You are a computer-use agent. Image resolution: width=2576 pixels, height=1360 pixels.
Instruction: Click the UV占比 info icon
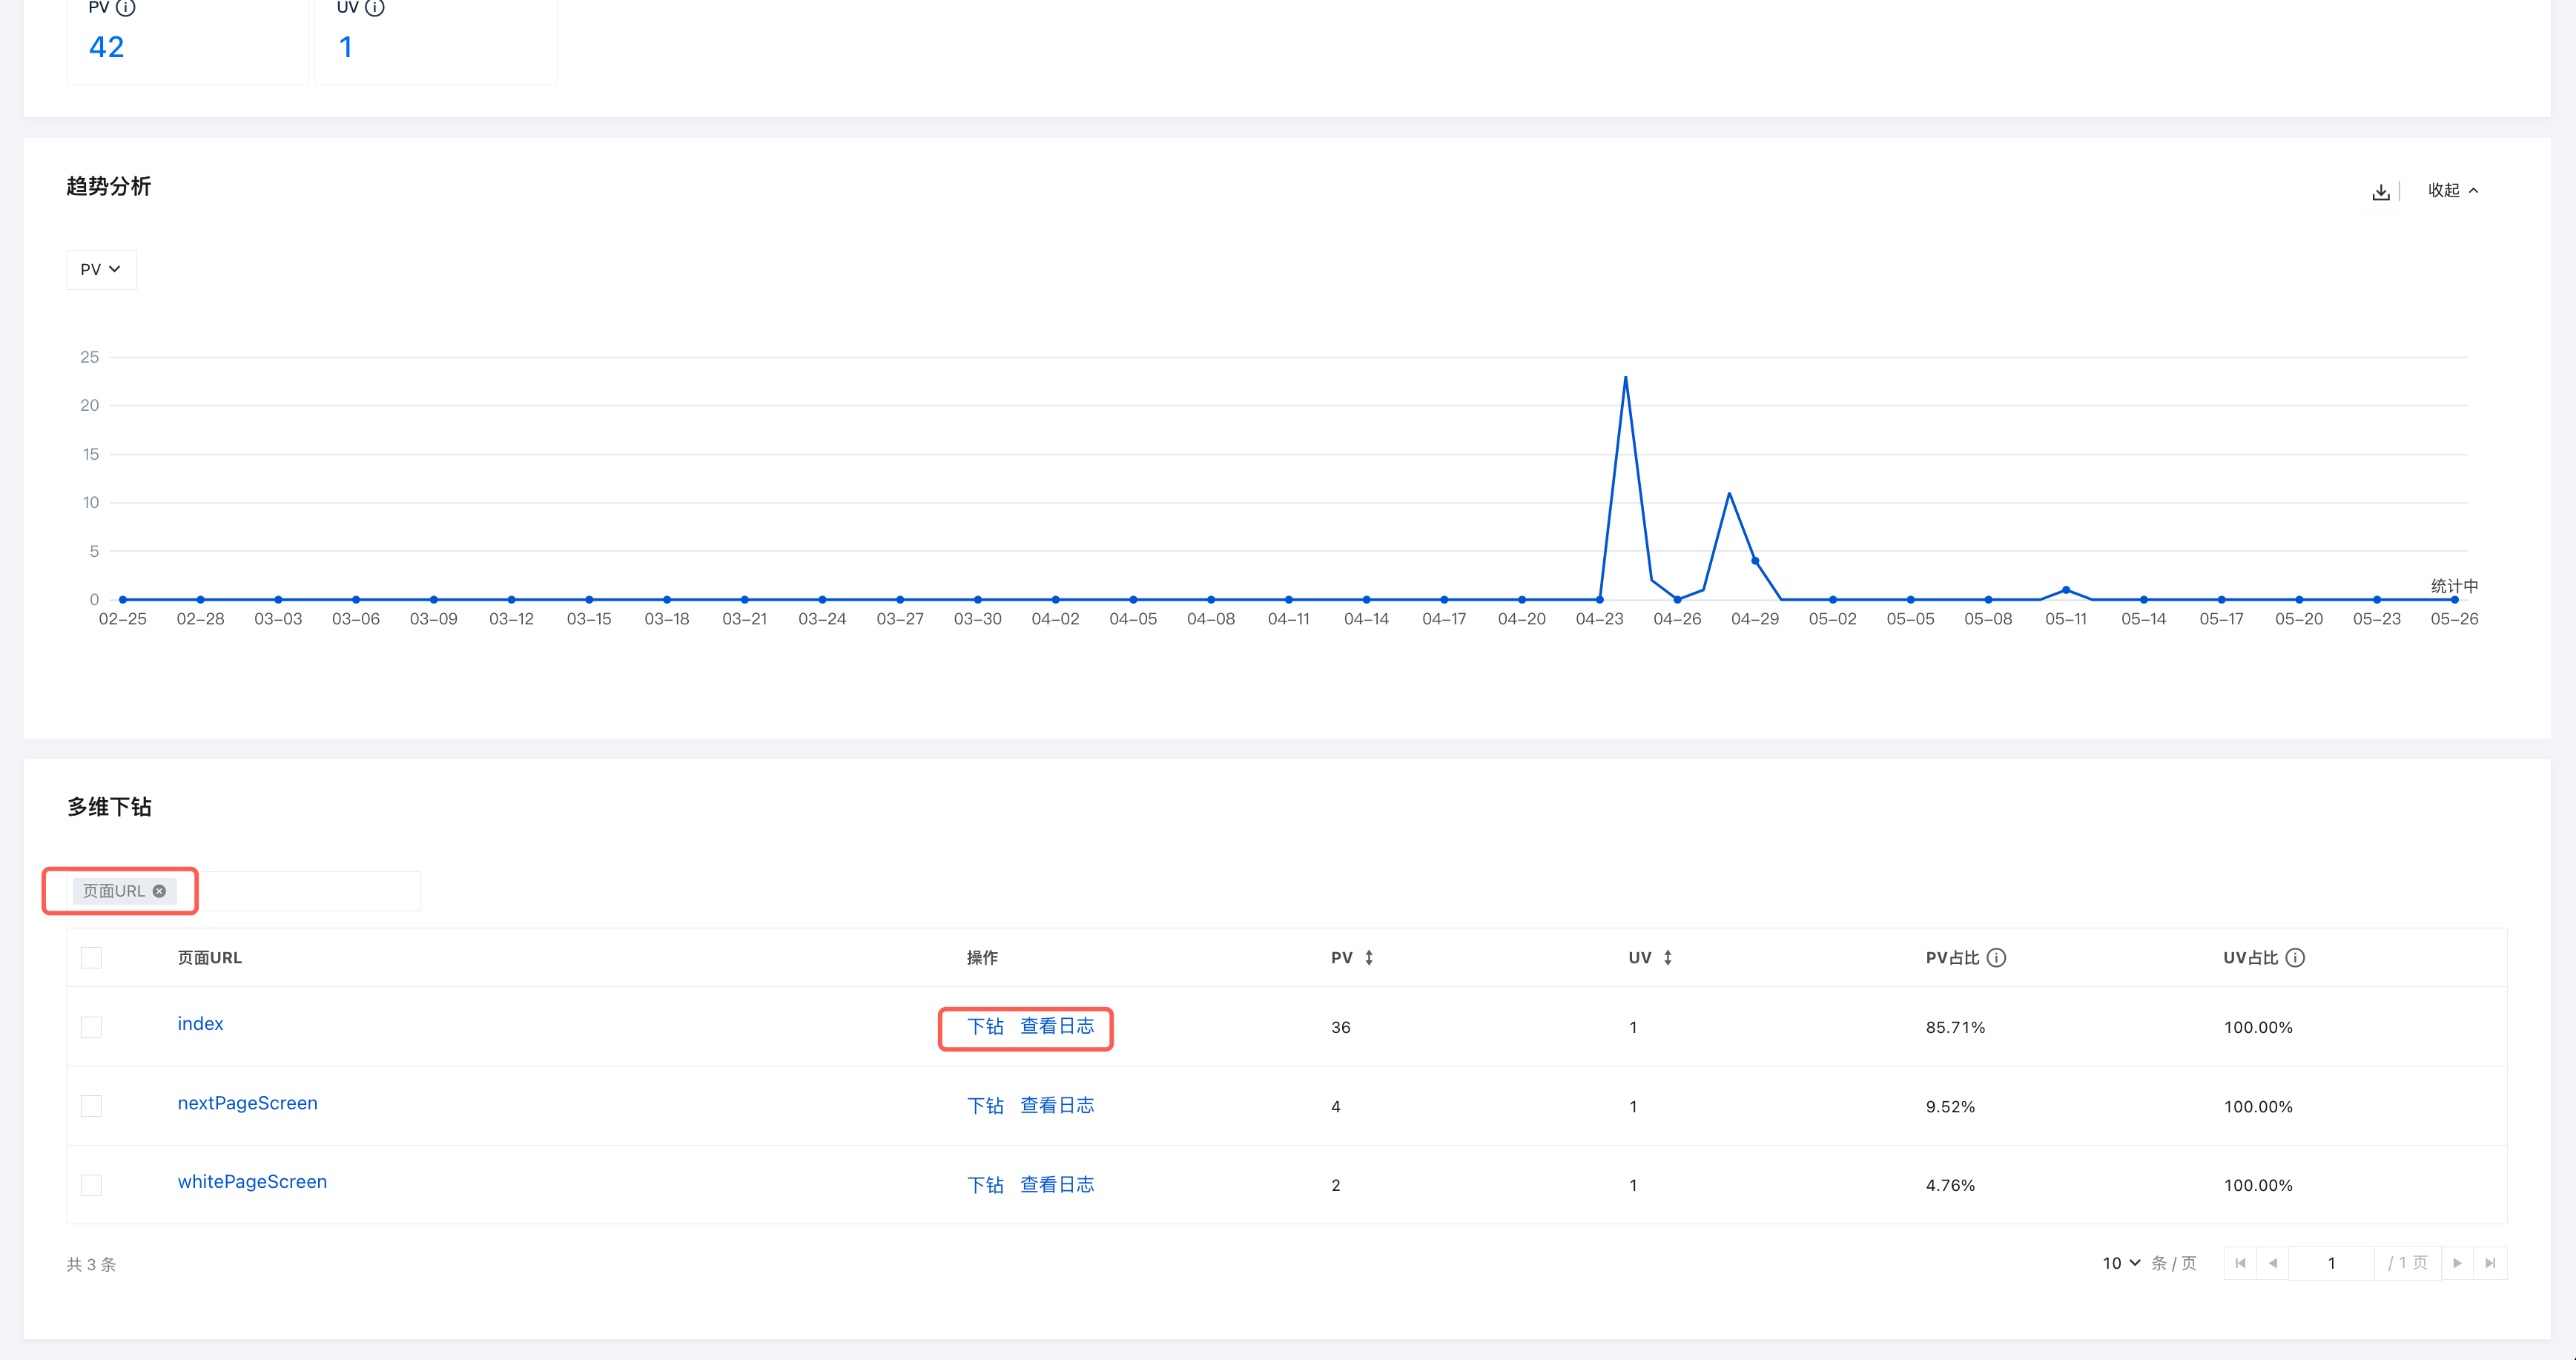[2295, 958]
